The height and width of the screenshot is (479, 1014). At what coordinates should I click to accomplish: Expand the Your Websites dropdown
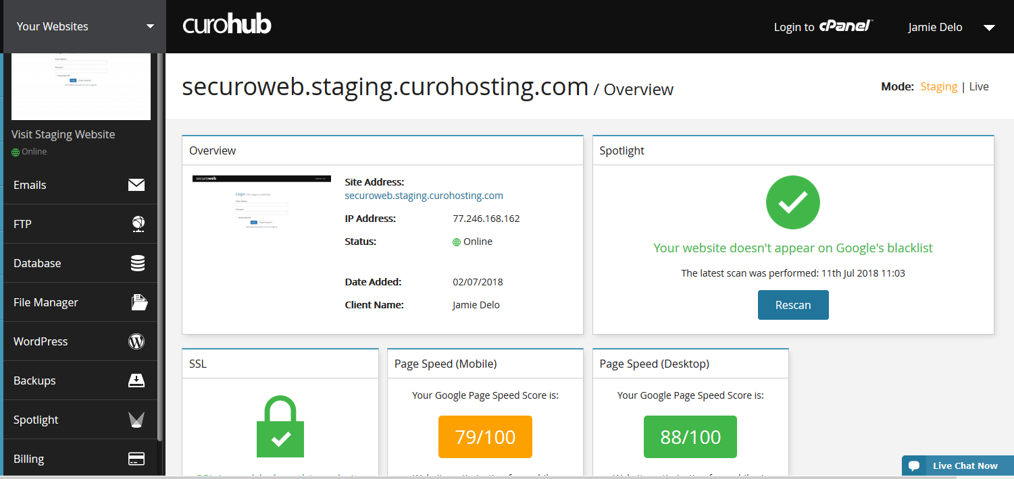tap(83, 26)
